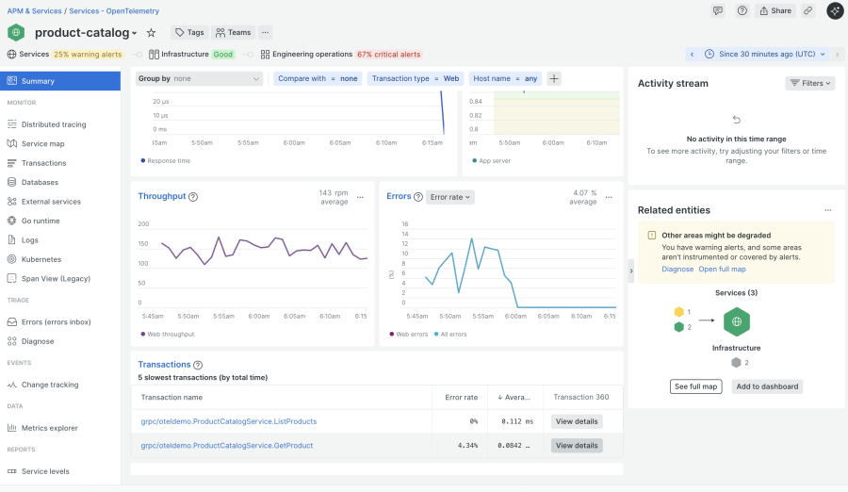Viewport: 848px width, 492px height.
Task: View details for GetProduct transaction
Action: 577,446
